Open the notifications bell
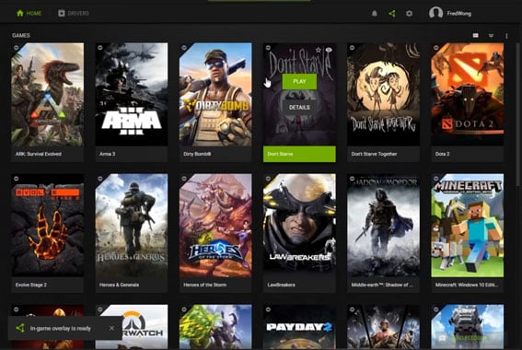Image resolution: width=522 pixels, height=350 pixels. (x=375, y=14)
